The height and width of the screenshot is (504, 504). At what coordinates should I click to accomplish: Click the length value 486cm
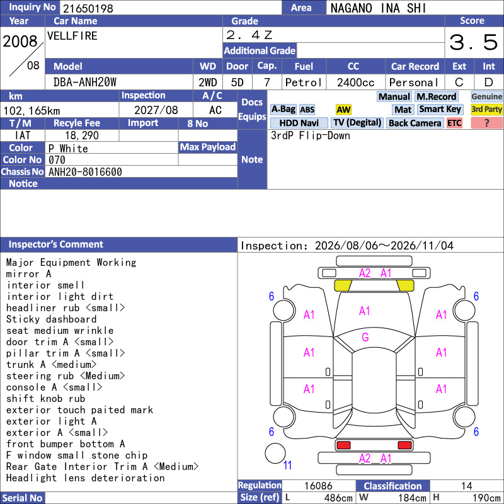click(338, 498)
